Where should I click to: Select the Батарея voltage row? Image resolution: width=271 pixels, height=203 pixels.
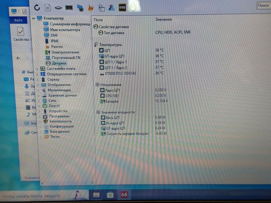pyautogui.click(x=134, y=101)
